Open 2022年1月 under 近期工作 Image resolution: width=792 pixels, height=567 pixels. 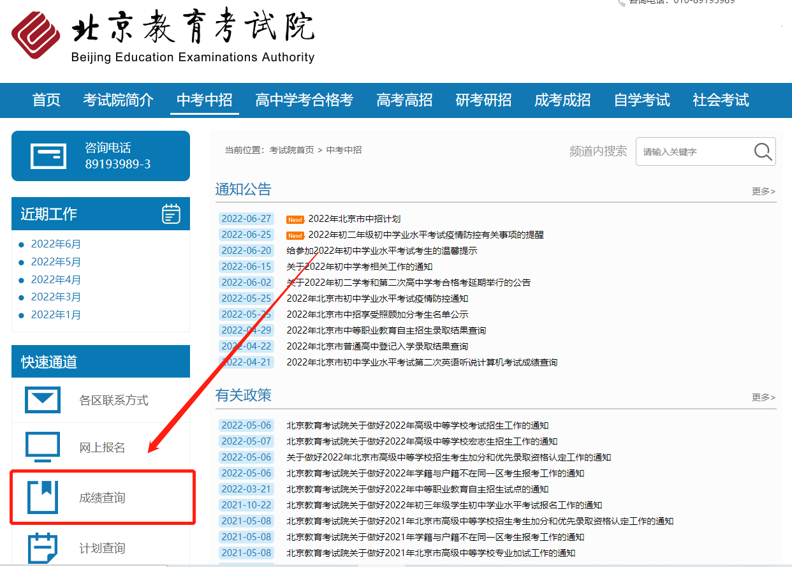pyautogui.click(x=56, y=315)
